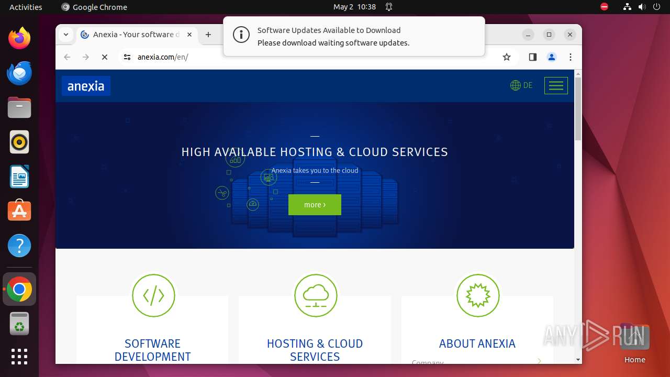This screenshot has height=377, width=670.
Task: Click the anexia logo
Action: click(x=86, y=86)
